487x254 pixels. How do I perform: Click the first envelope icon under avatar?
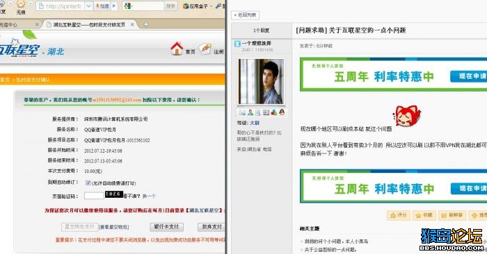click(243, 112)
